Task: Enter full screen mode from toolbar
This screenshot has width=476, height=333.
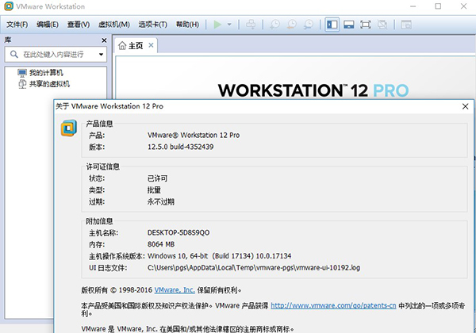Action: (366, 25)
